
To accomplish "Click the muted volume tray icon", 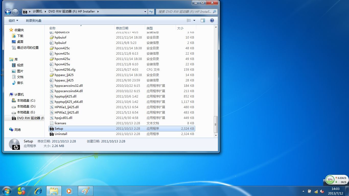I will click(322, 191).
